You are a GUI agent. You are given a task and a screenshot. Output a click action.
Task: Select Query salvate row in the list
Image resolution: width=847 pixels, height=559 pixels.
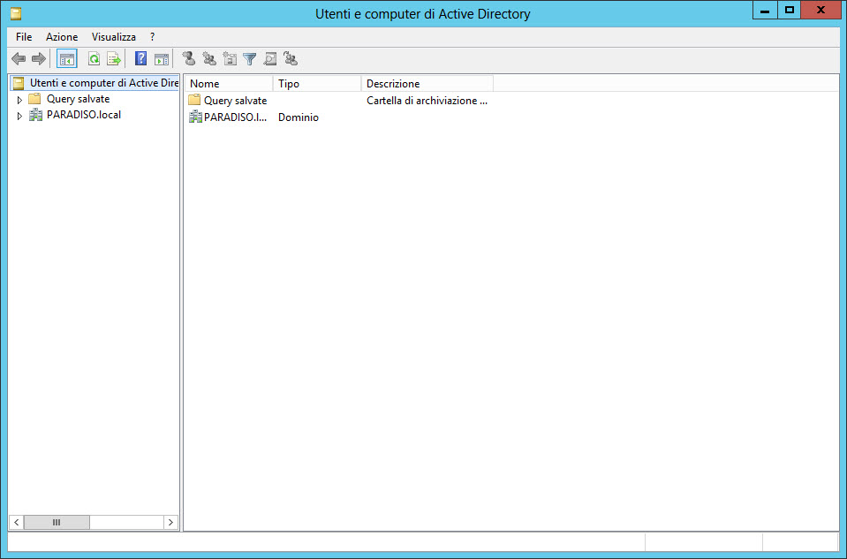(236, 101)
